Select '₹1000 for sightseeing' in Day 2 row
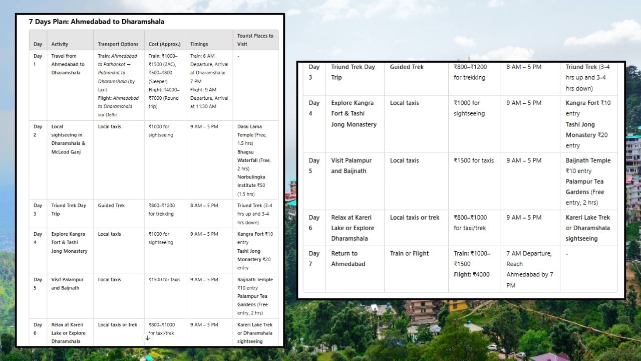This screenshot has height=361, width=641. click(161, 130)
